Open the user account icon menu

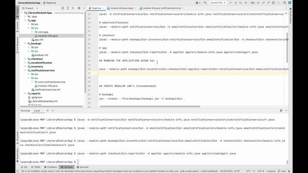pos(197,3)
